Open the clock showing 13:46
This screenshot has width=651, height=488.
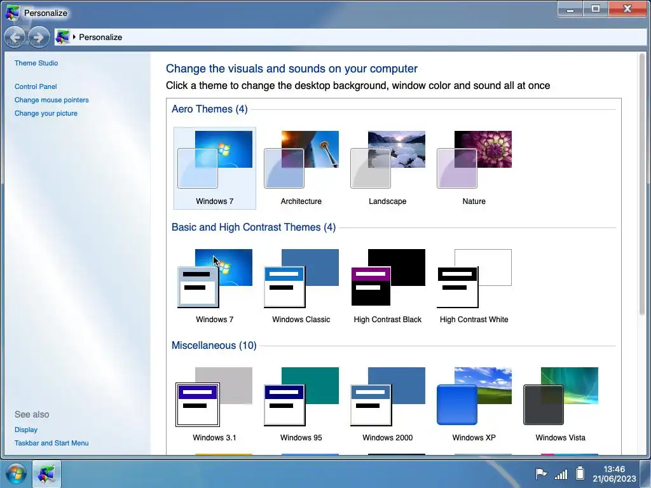point(614,473)
